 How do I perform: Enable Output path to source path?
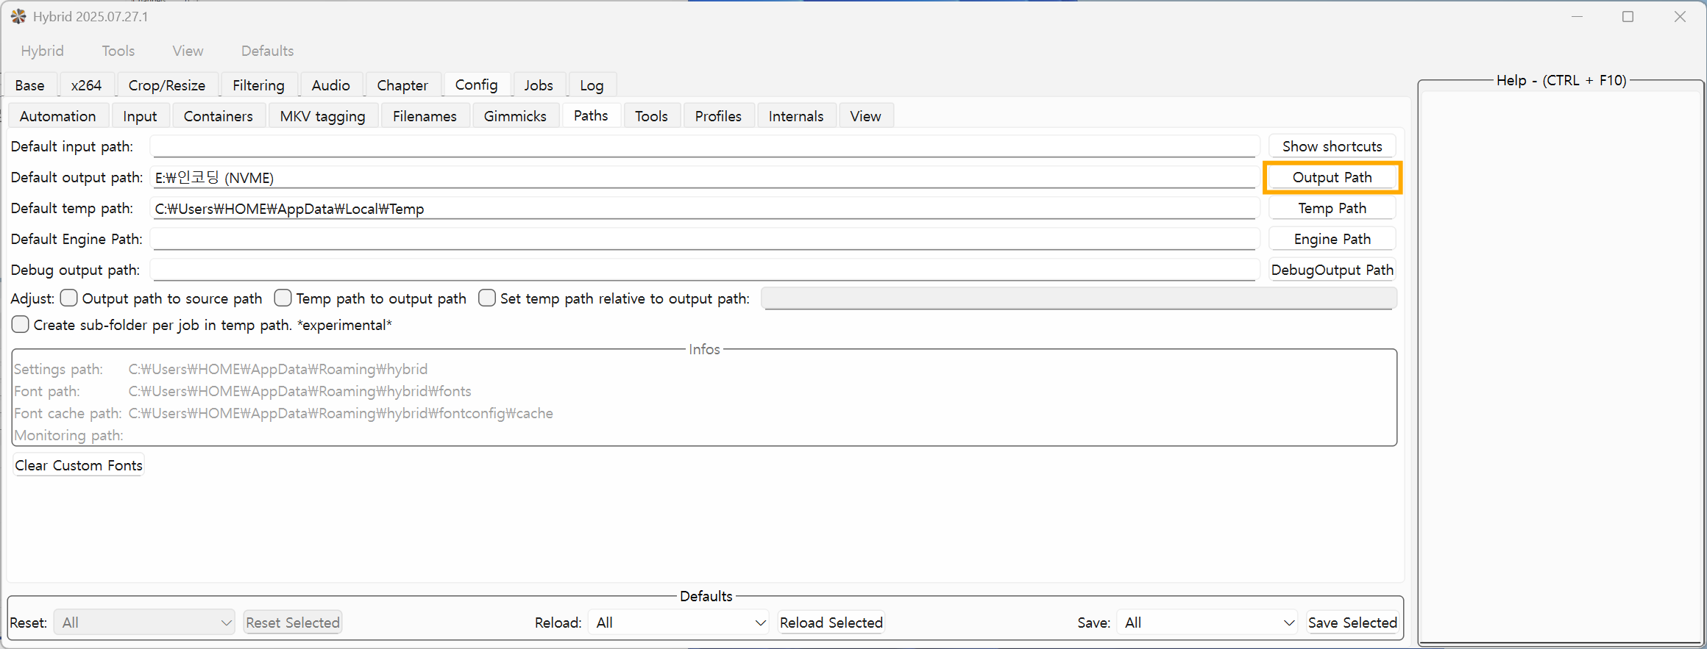(69, 298)
